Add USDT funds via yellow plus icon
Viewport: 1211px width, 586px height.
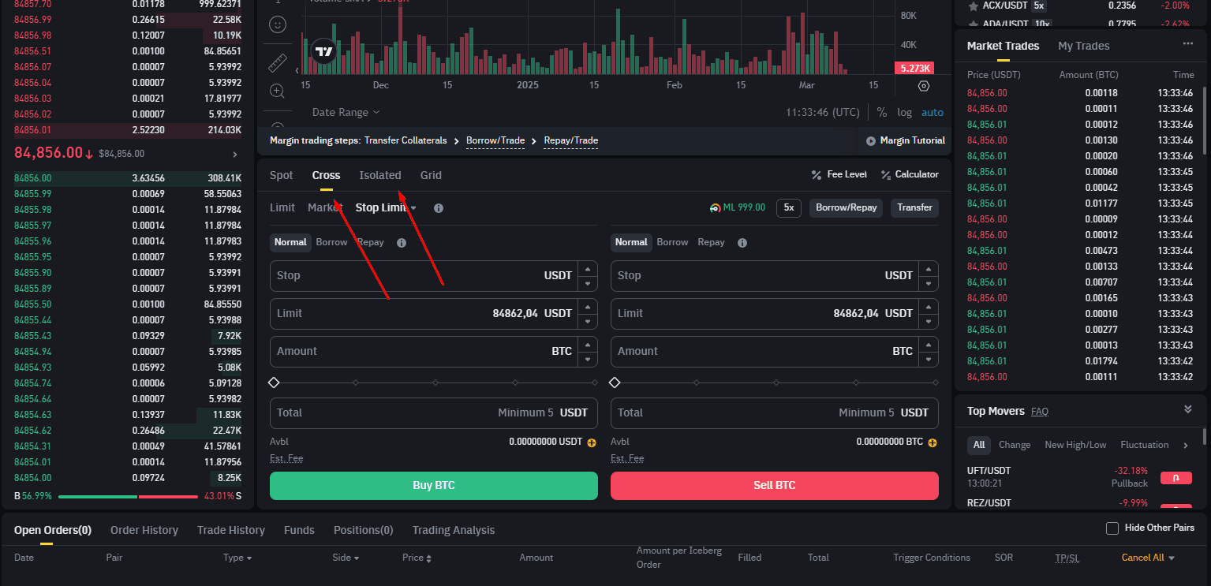pyautogui.click(x=592, y=442)
